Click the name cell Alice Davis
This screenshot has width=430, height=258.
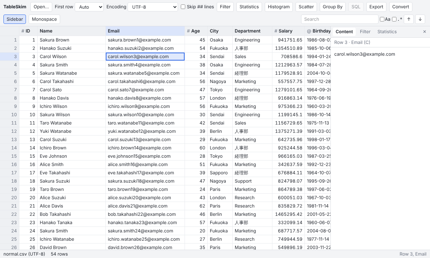click(x=72, y=206)
